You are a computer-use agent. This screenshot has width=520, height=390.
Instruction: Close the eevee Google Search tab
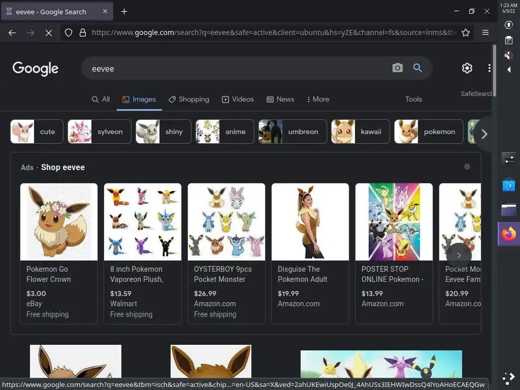click(x=105, y=11)
